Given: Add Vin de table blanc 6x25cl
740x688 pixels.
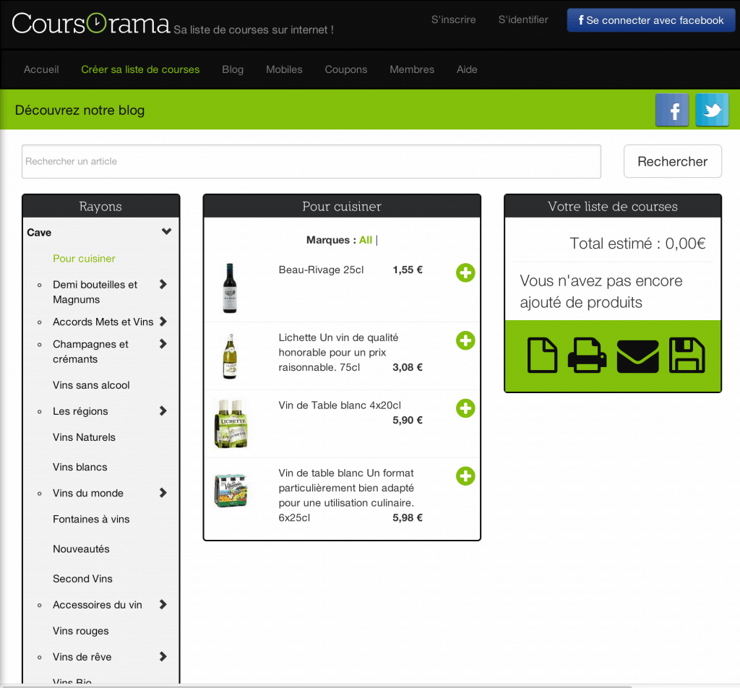Looking at the screenshot, I should pos(465,476).
